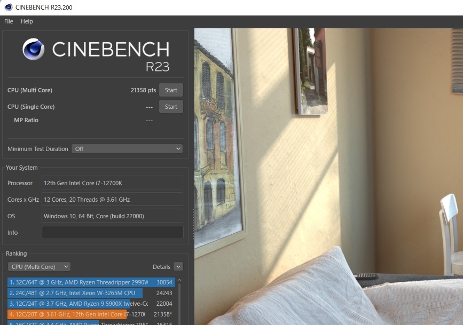Select the AMD Ryzen 9 5900X ranking row

click(91, 304)
